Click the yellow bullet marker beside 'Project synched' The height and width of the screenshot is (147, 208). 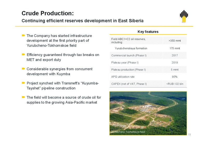(x=23, y=83)
